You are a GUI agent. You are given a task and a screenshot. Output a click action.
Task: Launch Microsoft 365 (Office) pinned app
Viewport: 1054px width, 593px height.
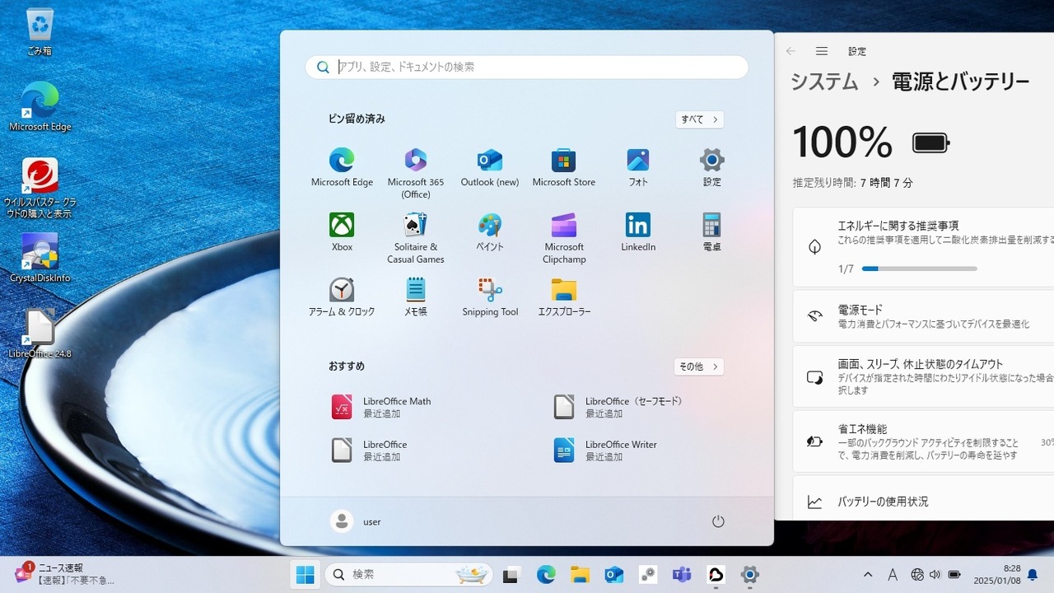[x=416, y=173]
